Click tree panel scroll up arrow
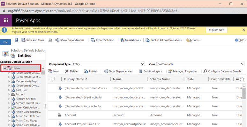247x127 pixels. tap(43, 68)
